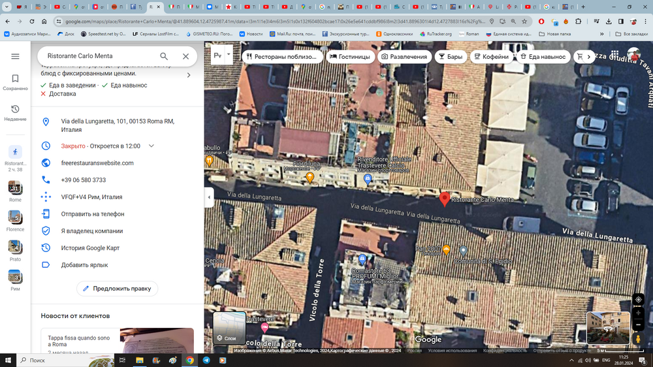
Task: Zoom out the map with minus button
Action: coord(638,325)
